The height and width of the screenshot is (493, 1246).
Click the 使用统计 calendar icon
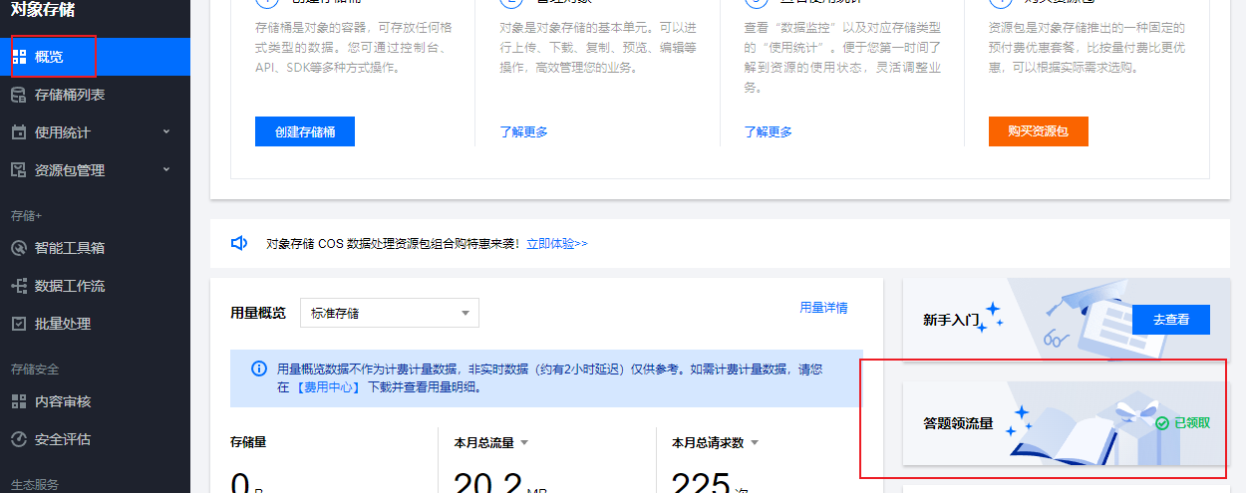[19, 132]
